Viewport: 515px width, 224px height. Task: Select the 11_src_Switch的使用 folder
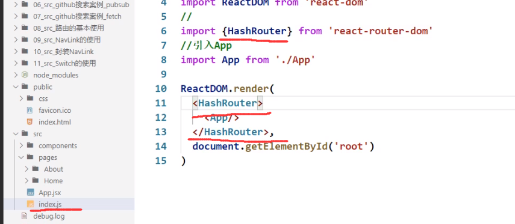64,64
